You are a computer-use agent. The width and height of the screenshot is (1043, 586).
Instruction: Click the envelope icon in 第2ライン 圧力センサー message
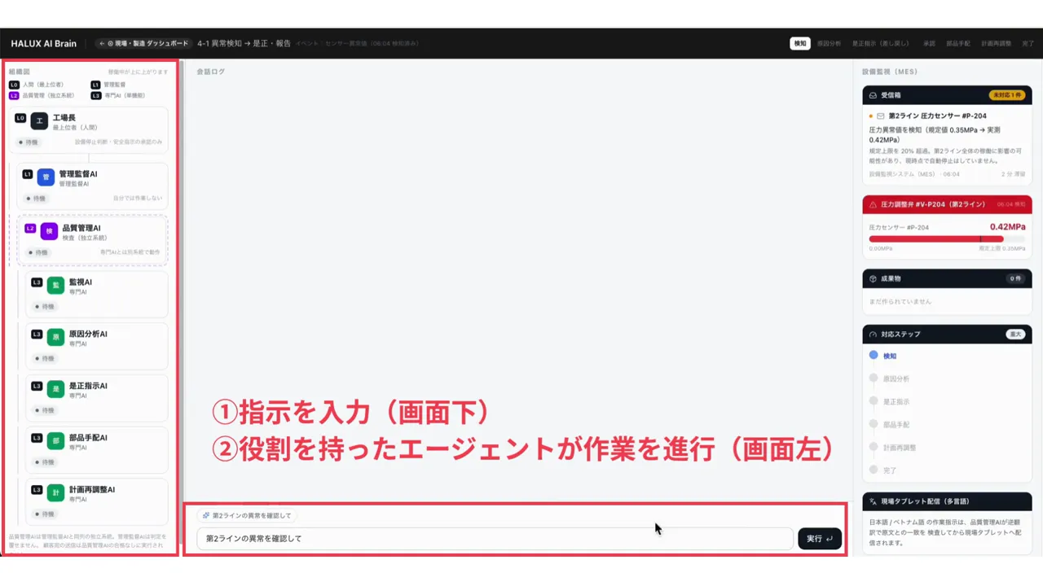(x=881, y=116)
